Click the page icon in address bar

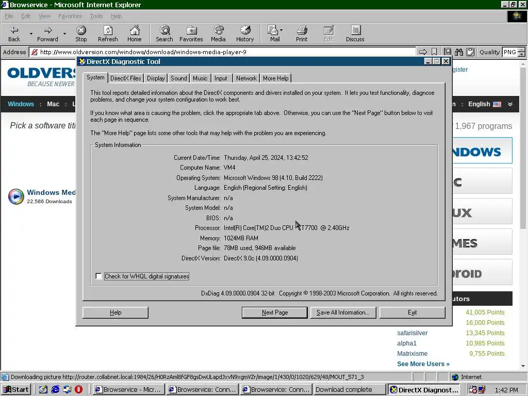(x=34, y=52)
